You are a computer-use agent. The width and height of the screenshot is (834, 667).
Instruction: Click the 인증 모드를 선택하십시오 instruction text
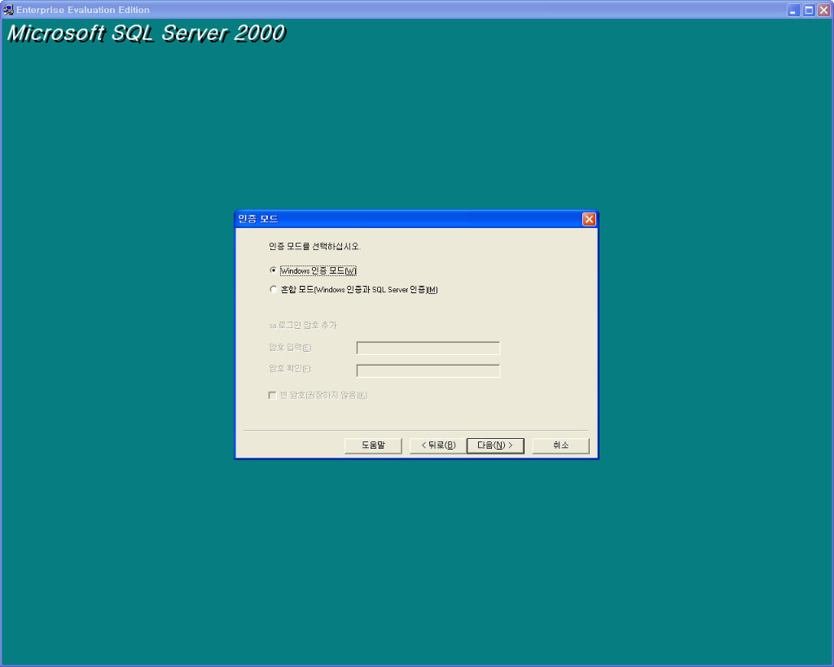pyautogui.click(x=315, y=246)
